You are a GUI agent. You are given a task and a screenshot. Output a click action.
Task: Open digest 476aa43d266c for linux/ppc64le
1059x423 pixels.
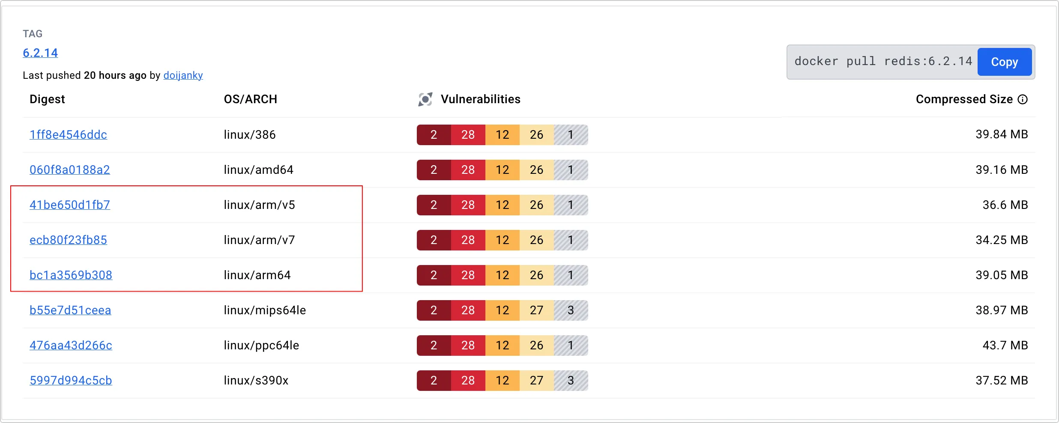pos(71,345)
